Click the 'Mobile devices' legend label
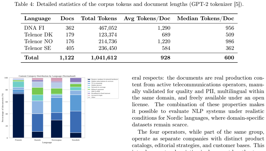Image resolution: width=266 pixels, height=151 pixels. pyautogui.click(x=96, y=85)
